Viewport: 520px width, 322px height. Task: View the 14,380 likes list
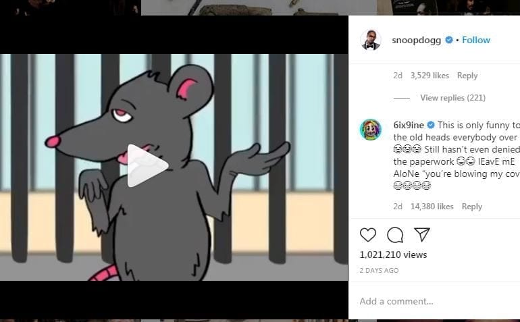click(432, 207)
